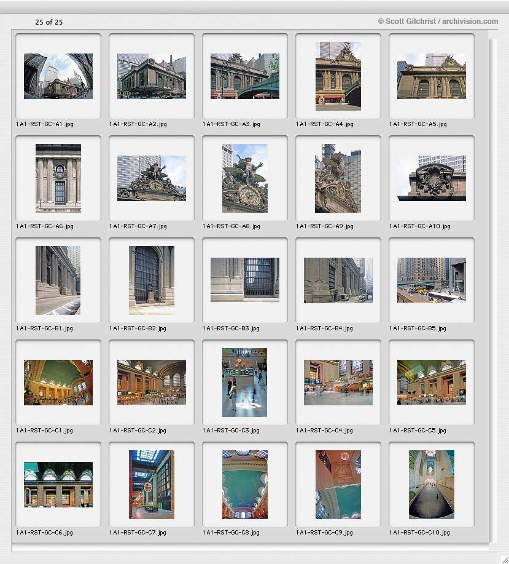Screen dimensions: 509x564
Task: Click thumbnail 1A1-RST-GC-A4.jpg
Action: [338, 76]
